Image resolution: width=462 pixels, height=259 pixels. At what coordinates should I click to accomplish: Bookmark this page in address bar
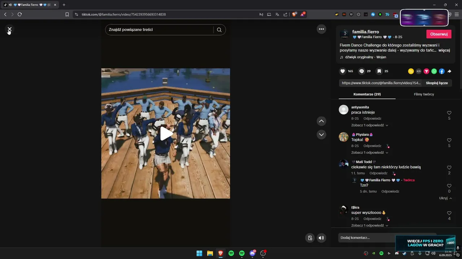coord(67,14)
